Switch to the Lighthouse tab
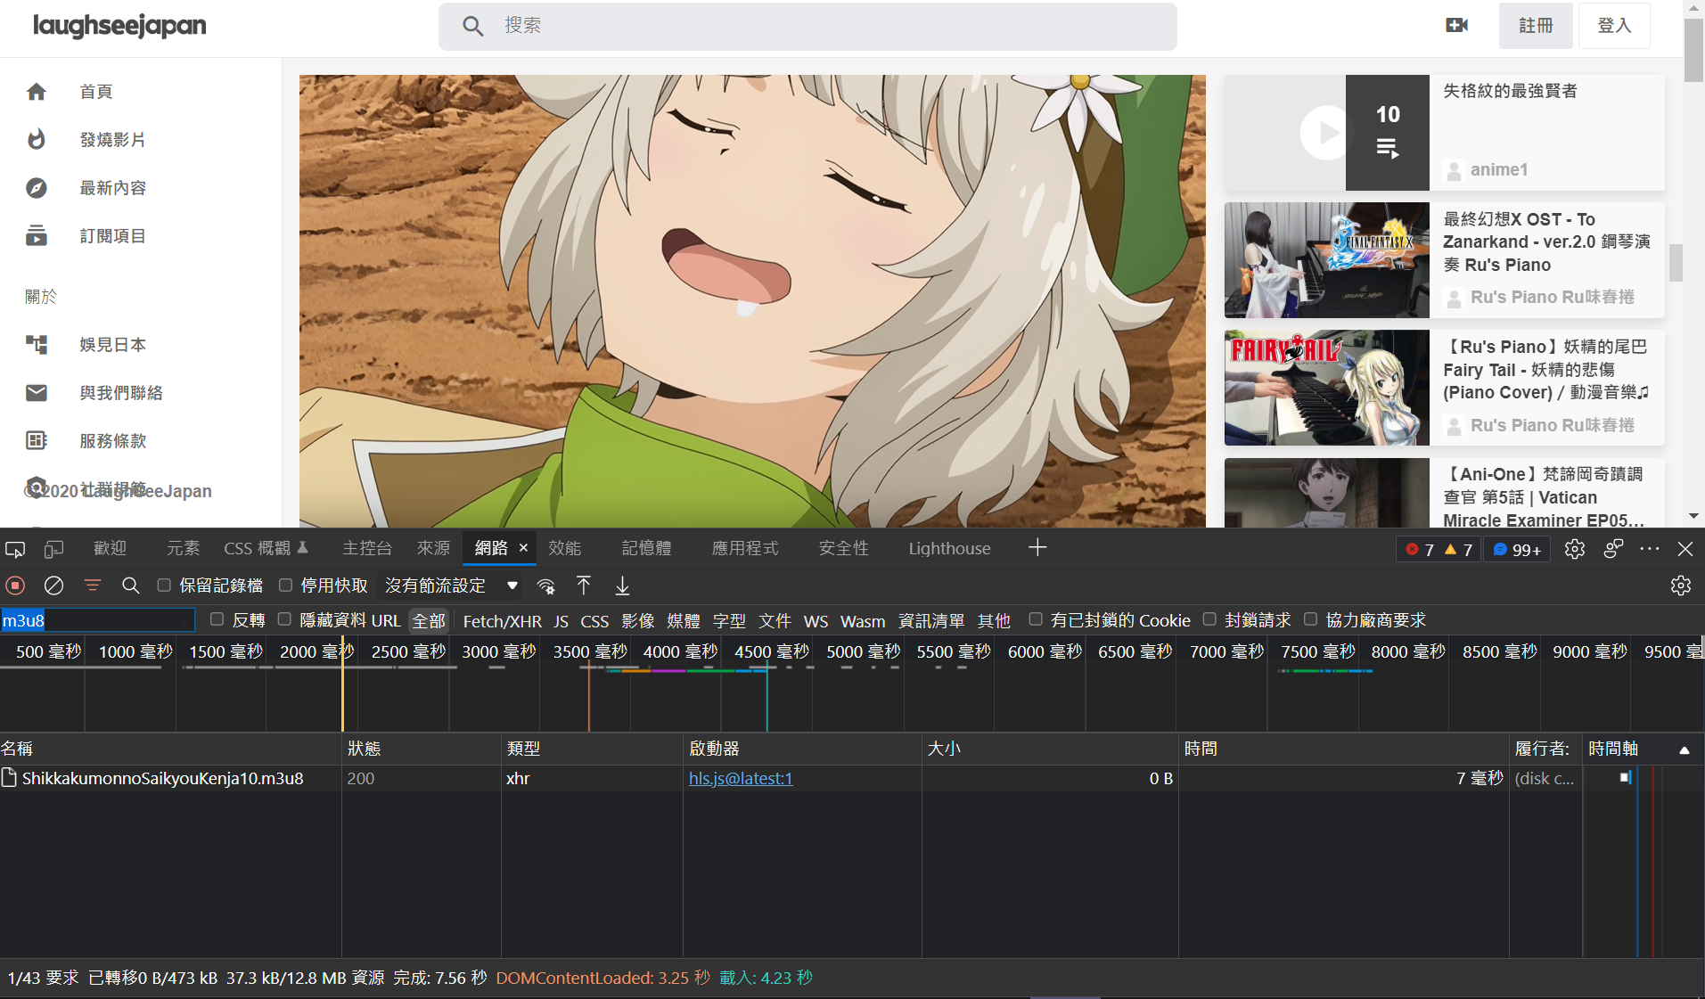Viewport: 1705px width, 999px height. [x=949, y=548]
